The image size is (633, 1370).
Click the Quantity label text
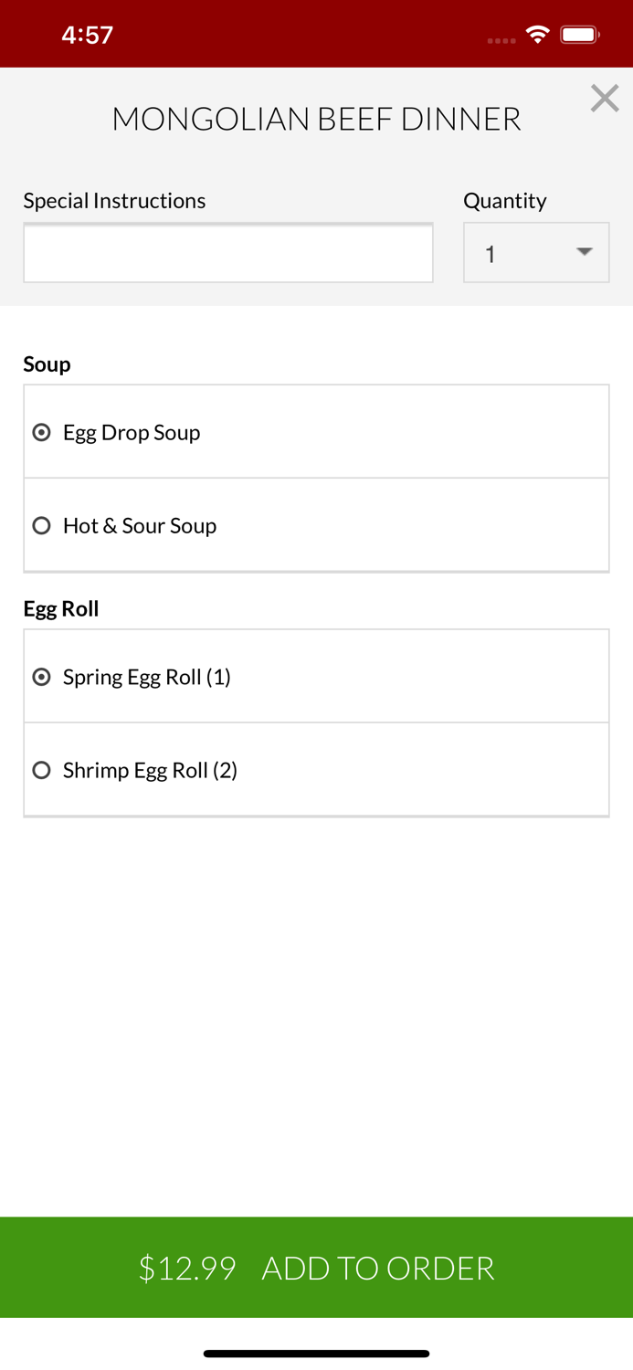click(x=504, y=201)
